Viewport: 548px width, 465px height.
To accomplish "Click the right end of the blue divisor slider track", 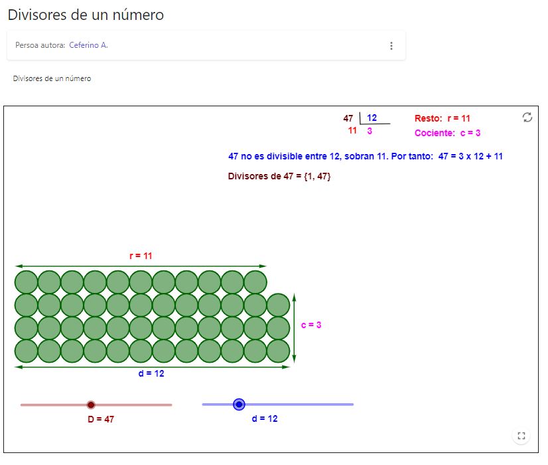I will point(352,405).
